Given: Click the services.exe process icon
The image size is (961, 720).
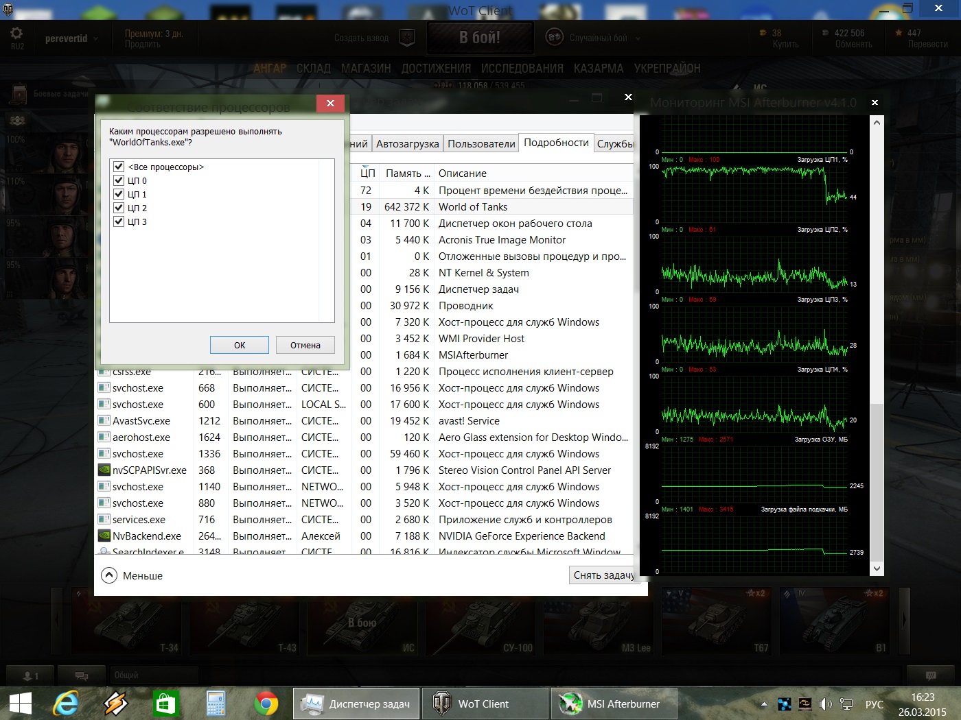Looking at the screenshot, I should (x=104, y=520).
